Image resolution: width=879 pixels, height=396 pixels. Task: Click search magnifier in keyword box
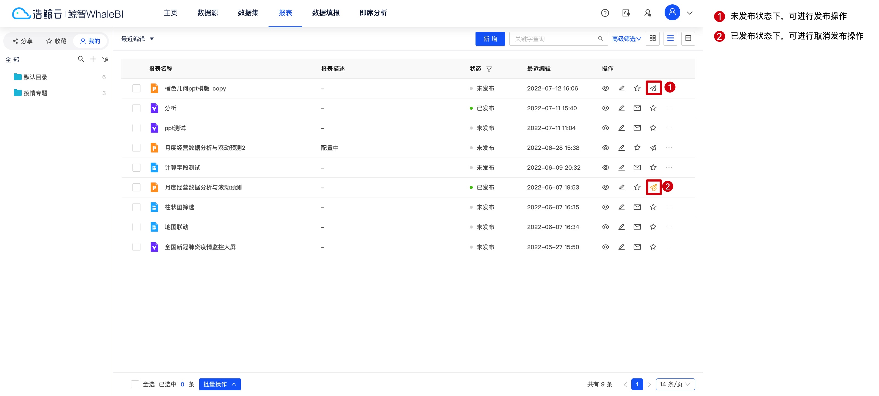(x=601, y=39)
